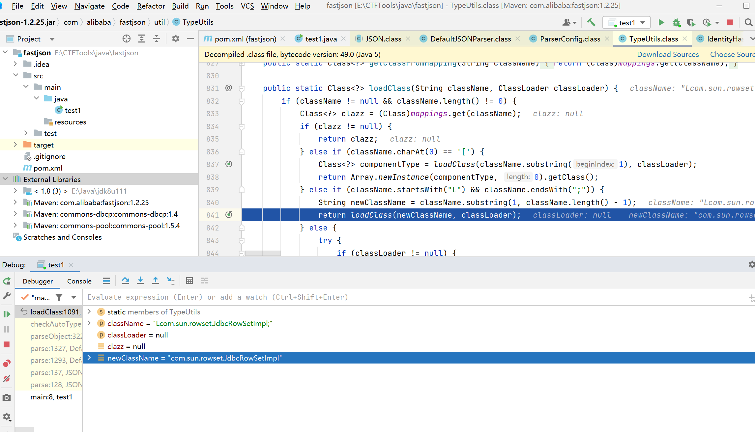Viewport: 755px width, 432px height.
Task: Close the TypeUtils.class tab
Action: tap(685, 39)
